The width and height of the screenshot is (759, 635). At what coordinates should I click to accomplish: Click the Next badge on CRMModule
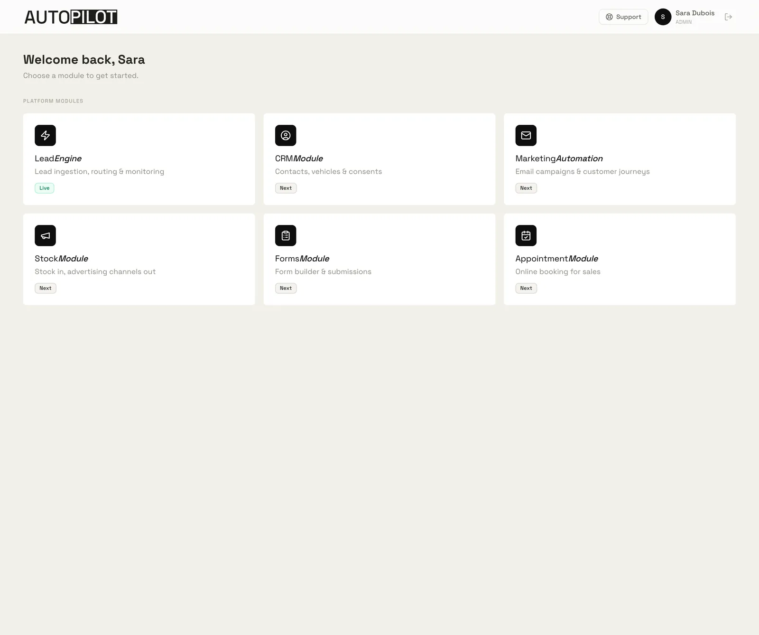coord(286,188)
